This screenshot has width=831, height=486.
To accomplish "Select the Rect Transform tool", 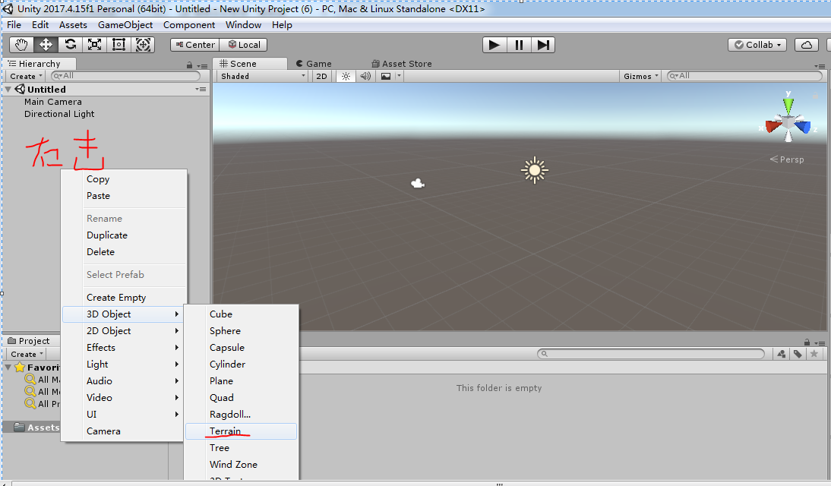I will click(x=119, y=45).
